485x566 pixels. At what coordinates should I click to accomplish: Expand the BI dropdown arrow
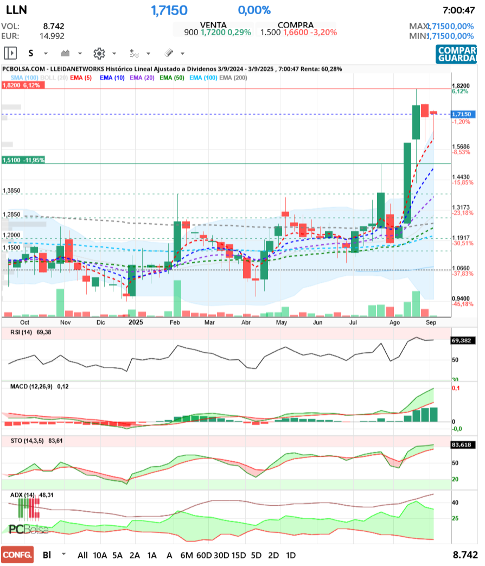click(64, 554)
